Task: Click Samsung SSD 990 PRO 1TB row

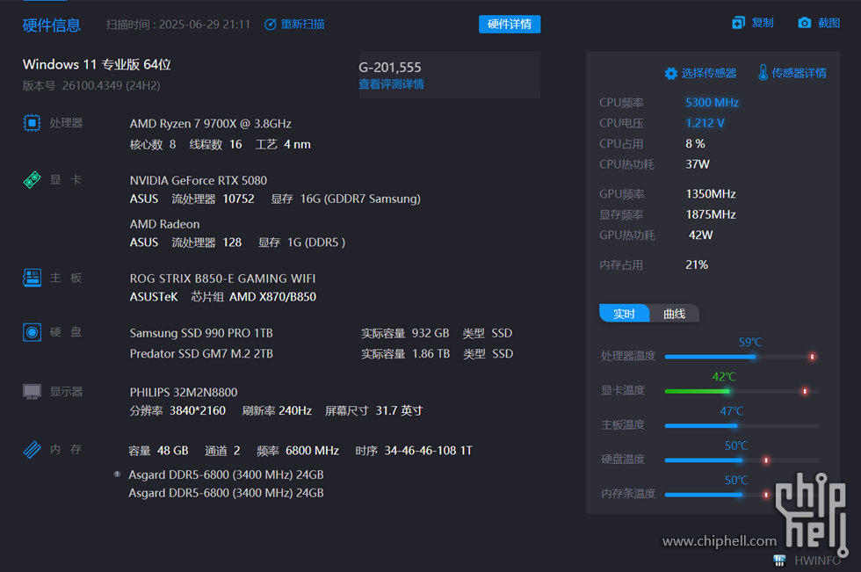Action: [x=322, y=333]
